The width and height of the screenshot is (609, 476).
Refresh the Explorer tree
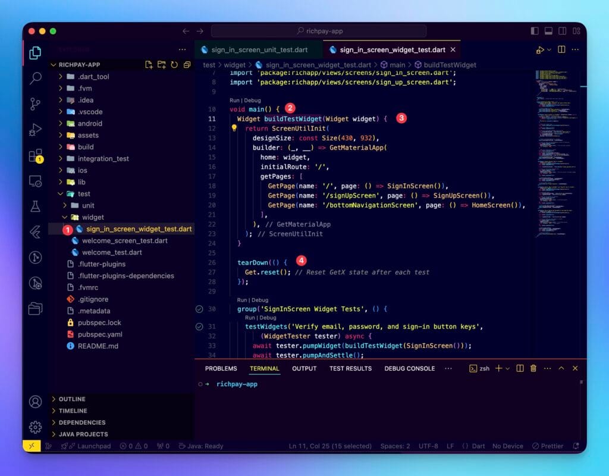(174, 64)
